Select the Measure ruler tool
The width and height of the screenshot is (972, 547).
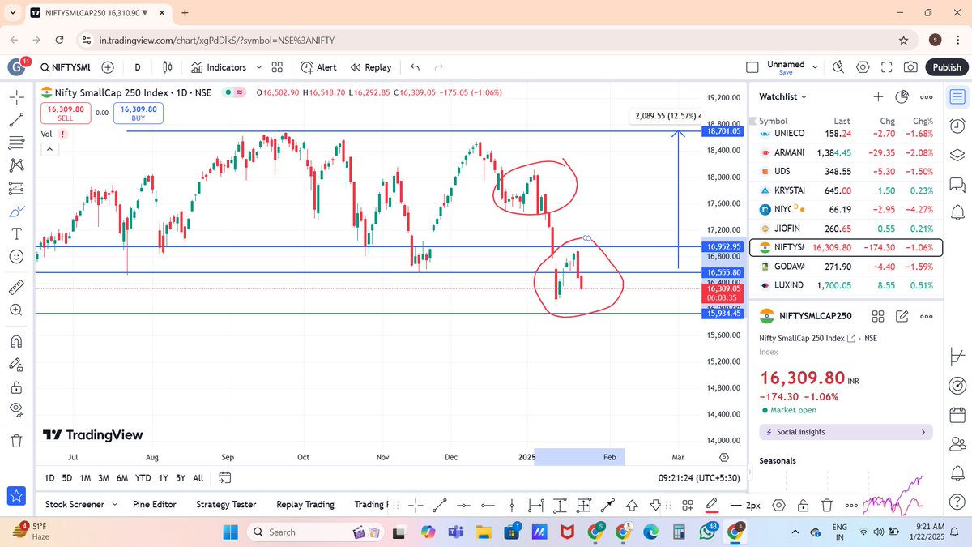pyautogui.click(x=16, y=286)
